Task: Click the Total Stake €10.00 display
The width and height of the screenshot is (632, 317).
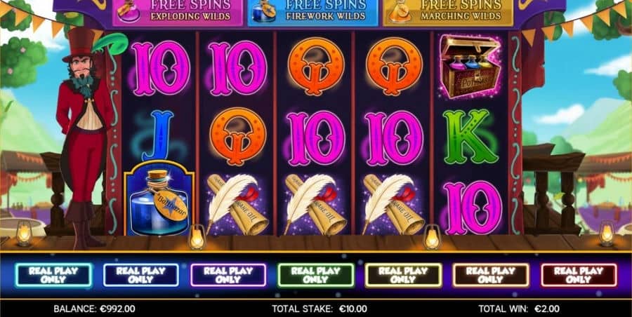Action: [320, 309]
